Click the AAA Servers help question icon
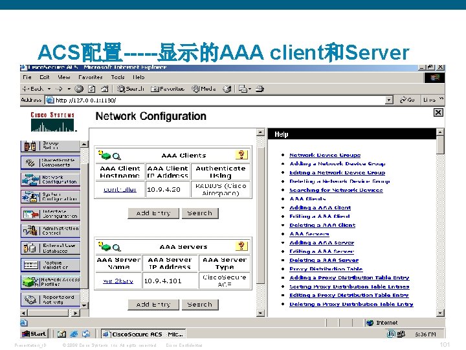Image resolution: width=466 pixels, height=350 pixels. 241,246
